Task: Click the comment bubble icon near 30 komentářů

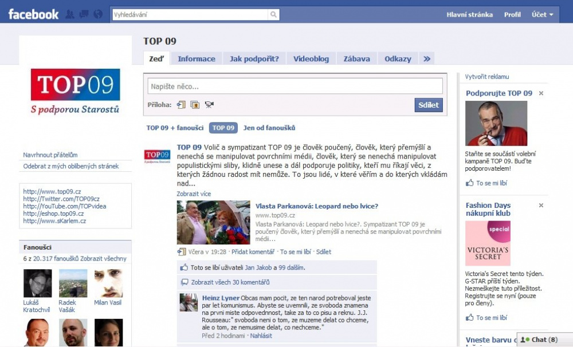Action: click(x=185, y=282)
